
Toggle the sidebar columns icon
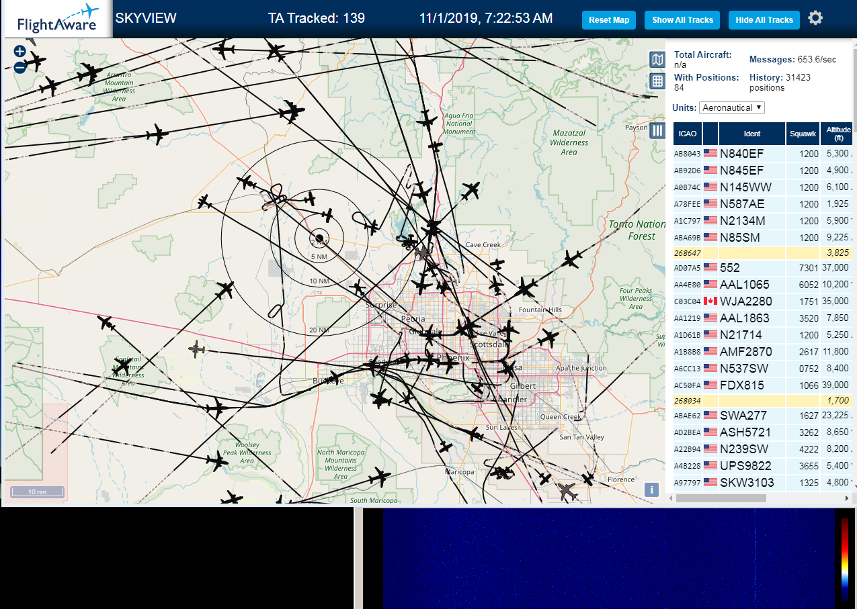pyautogui.click(x=657, y=130)
